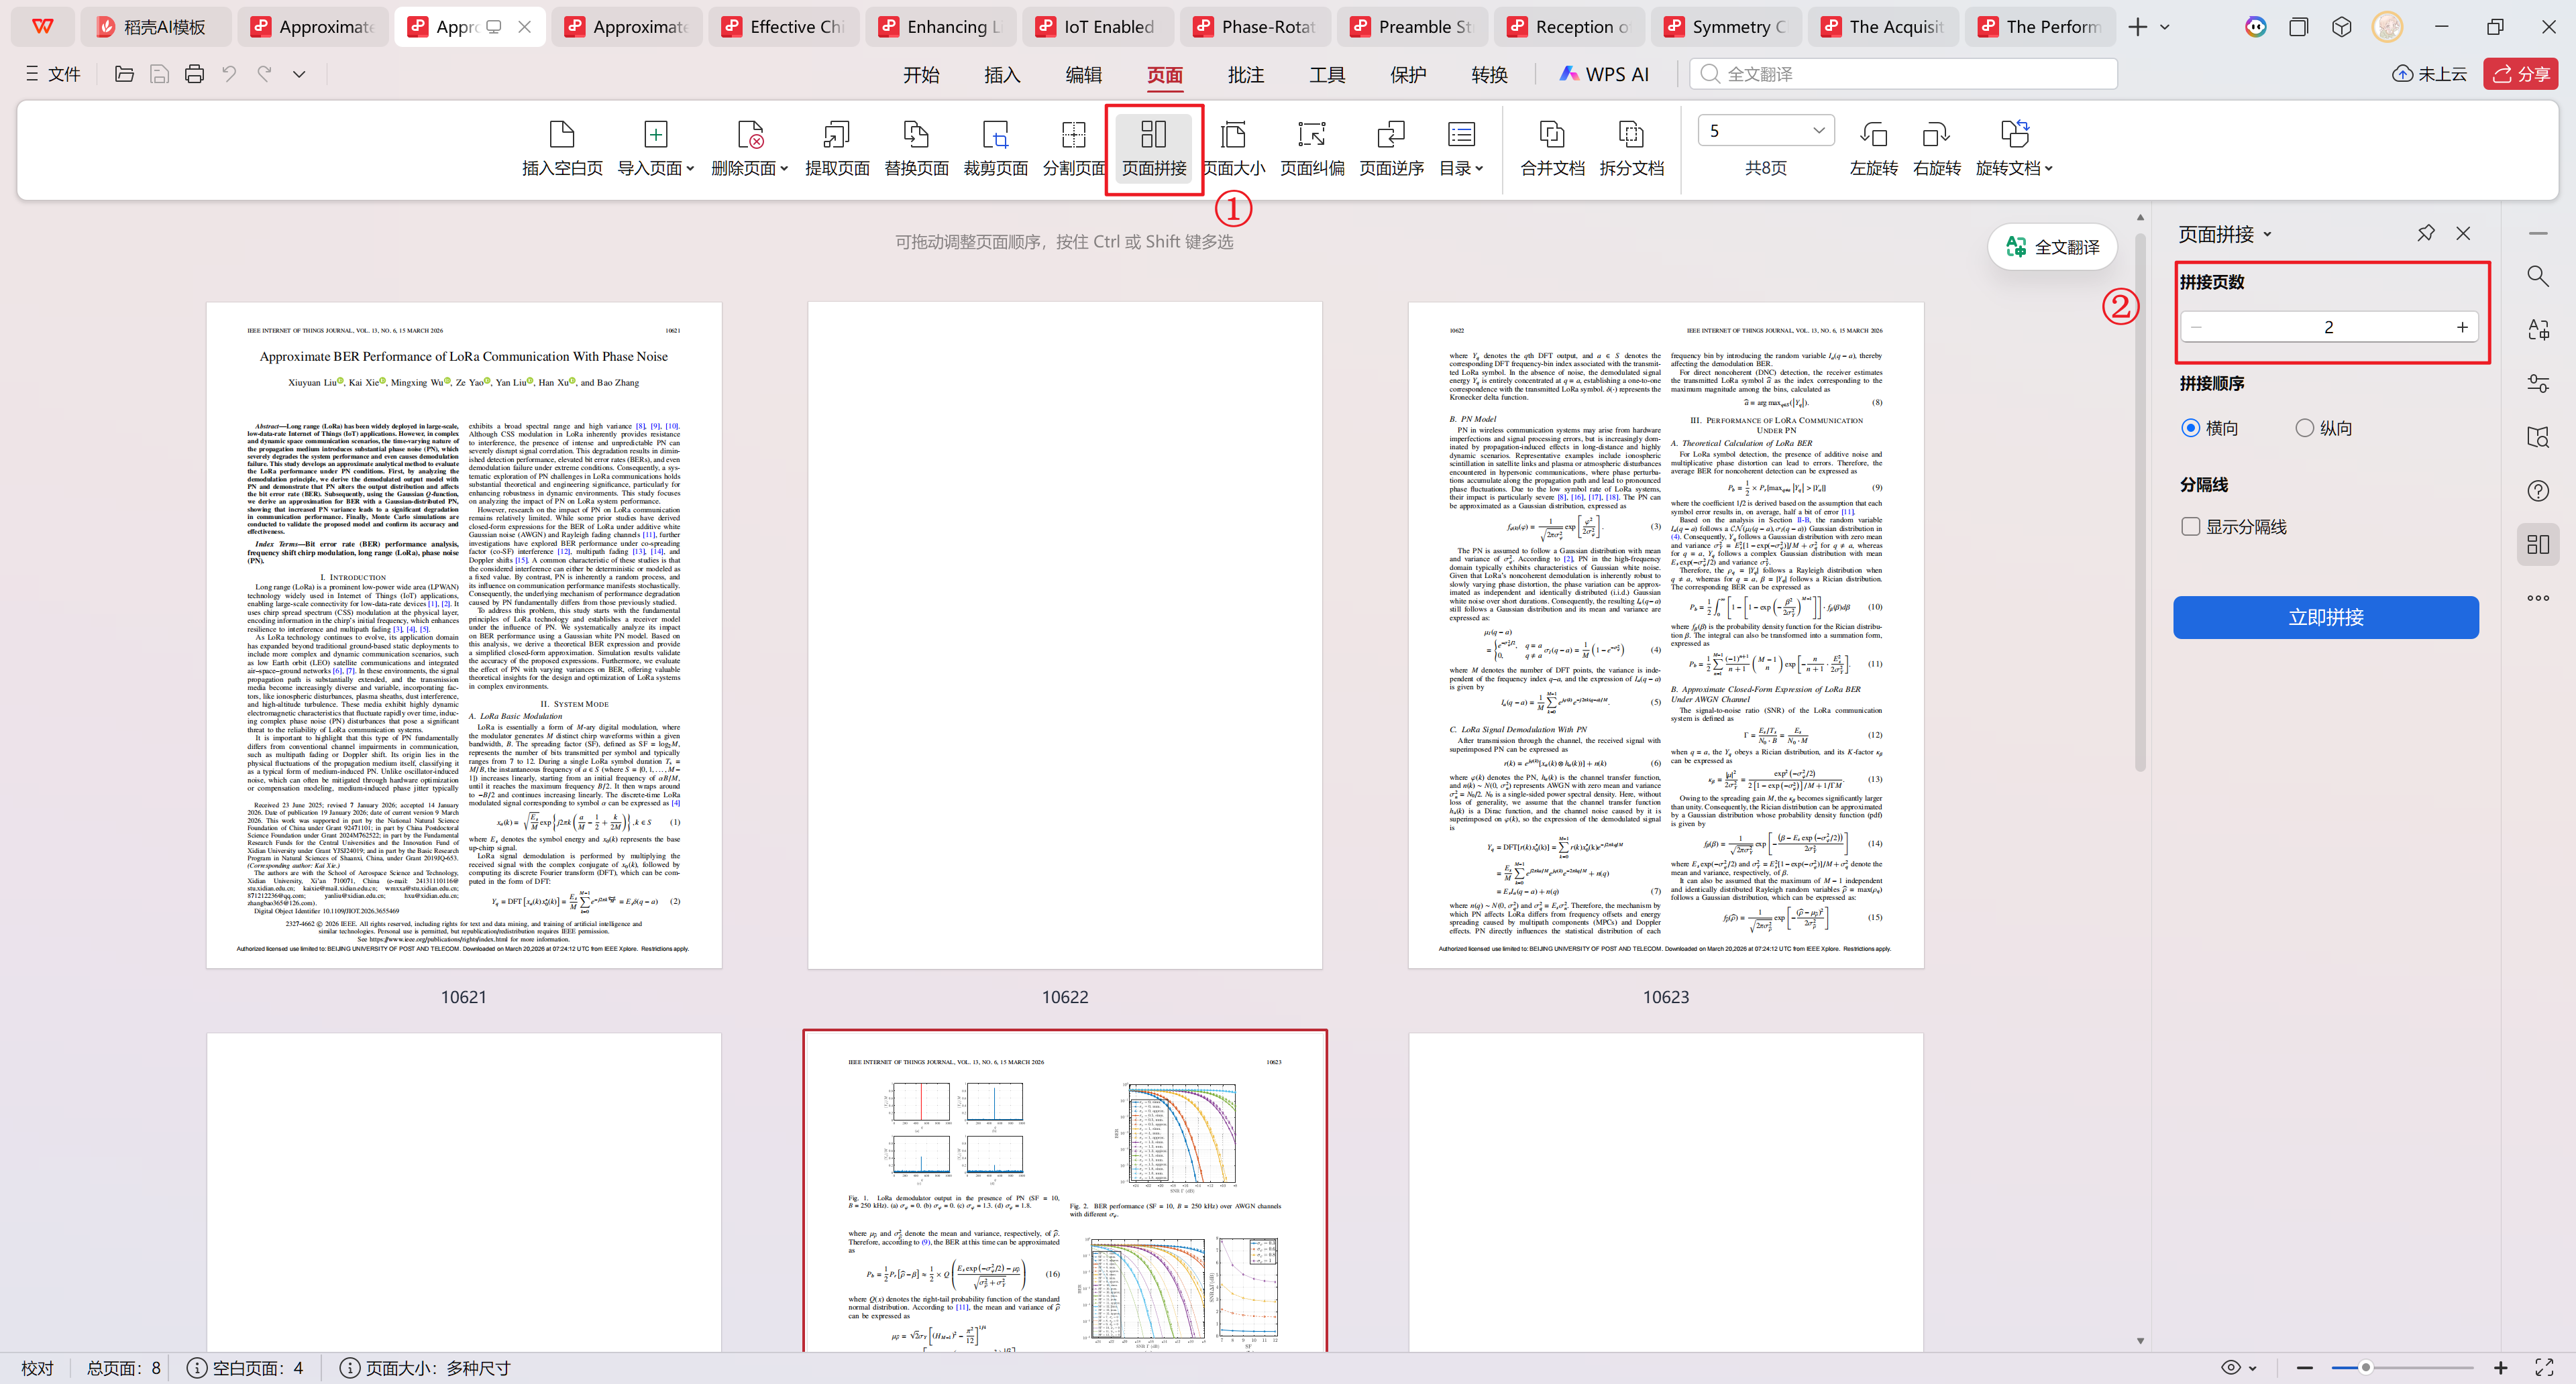
Task: Pin the 页面拼接 side panel
Action: [x=2426, y=233]
